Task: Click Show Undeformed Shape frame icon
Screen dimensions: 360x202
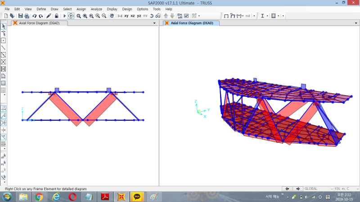Action: [226, 16]
